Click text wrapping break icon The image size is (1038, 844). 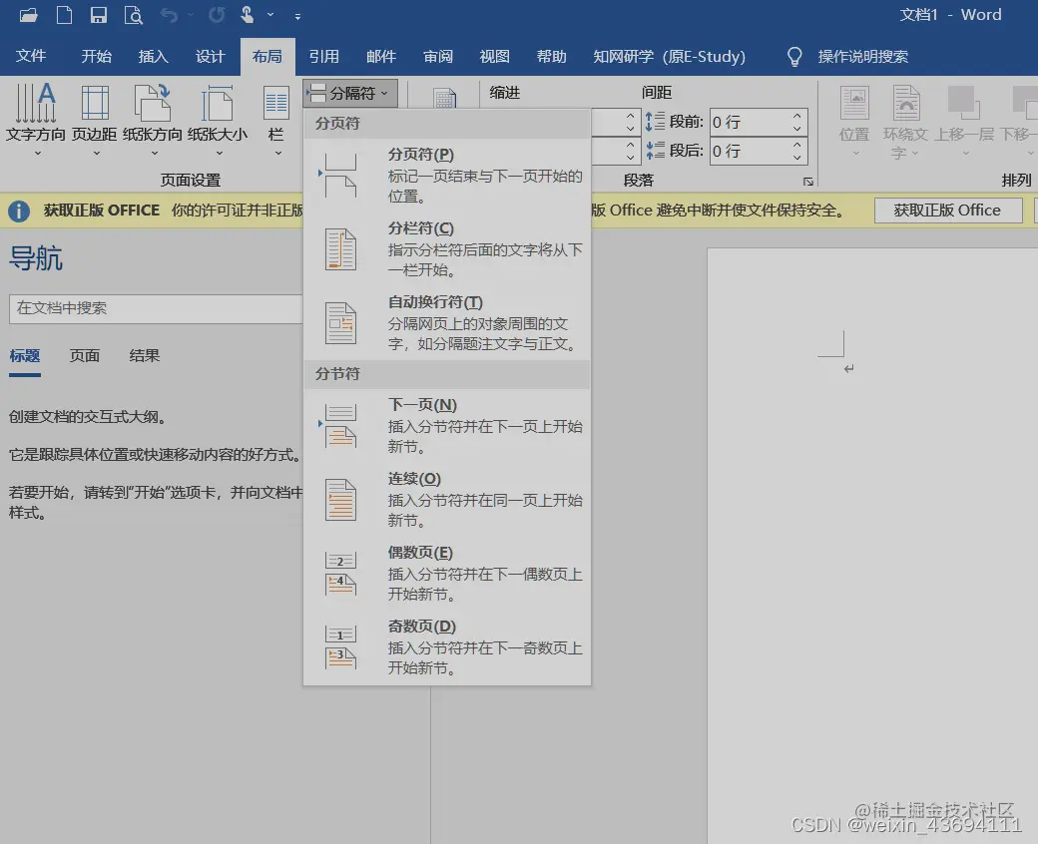(341, 323)
